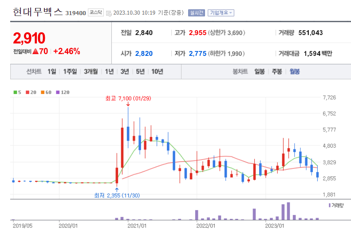
Task: Click the 6,752 price axis label
Action: 329,114
